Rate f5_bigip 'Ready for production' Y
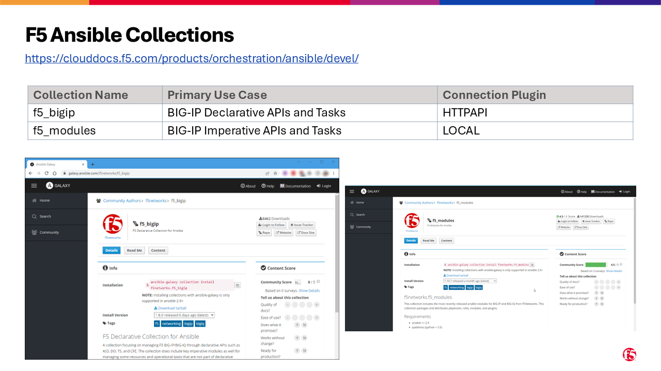The width and height of the screenshot is (661, 371). click(x=297, y=351)
